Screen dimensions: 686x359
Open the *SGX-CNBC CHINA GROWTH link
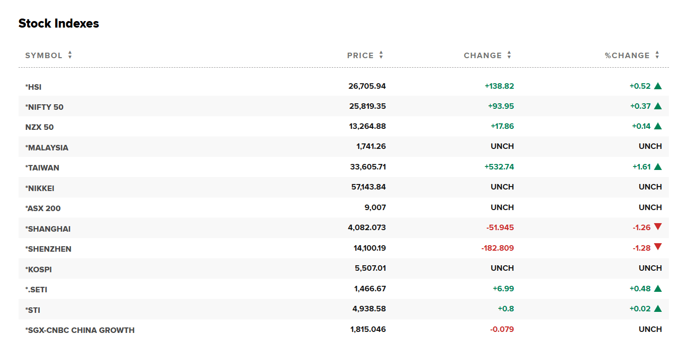[80, 330]
